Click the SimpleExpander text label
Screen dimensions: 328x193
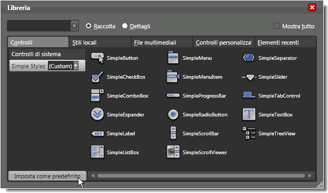(x=125, y=115)
